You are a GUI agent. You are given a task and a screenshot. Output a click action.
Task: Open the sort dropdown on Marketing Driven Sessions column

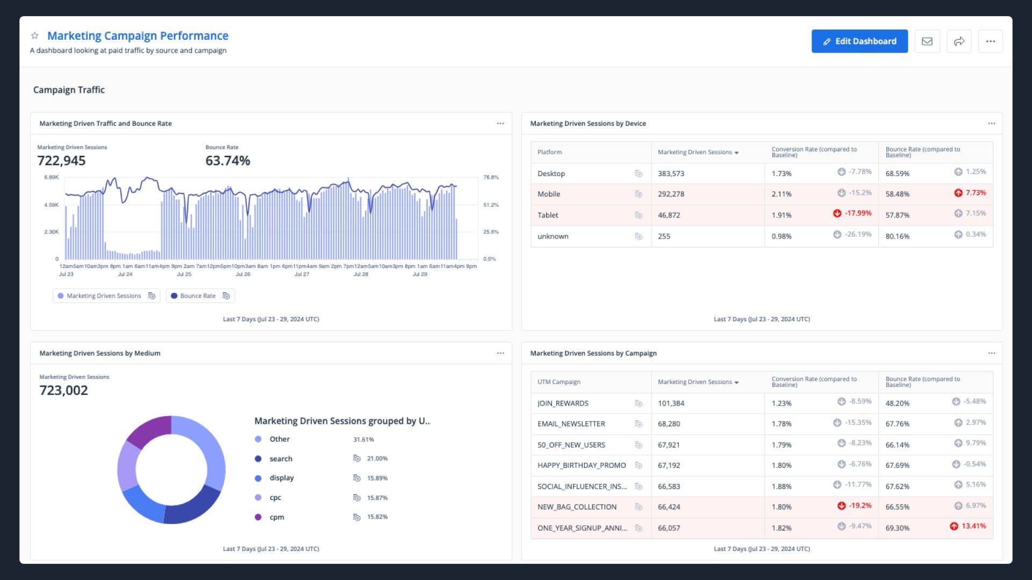[x=737, y=153]
